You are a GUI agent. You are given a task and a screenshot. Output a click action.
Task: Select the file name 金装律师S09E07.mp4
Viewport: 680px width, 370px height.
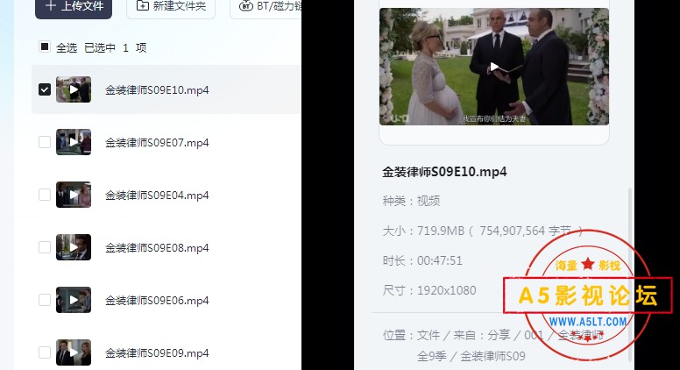click(157, 143)
